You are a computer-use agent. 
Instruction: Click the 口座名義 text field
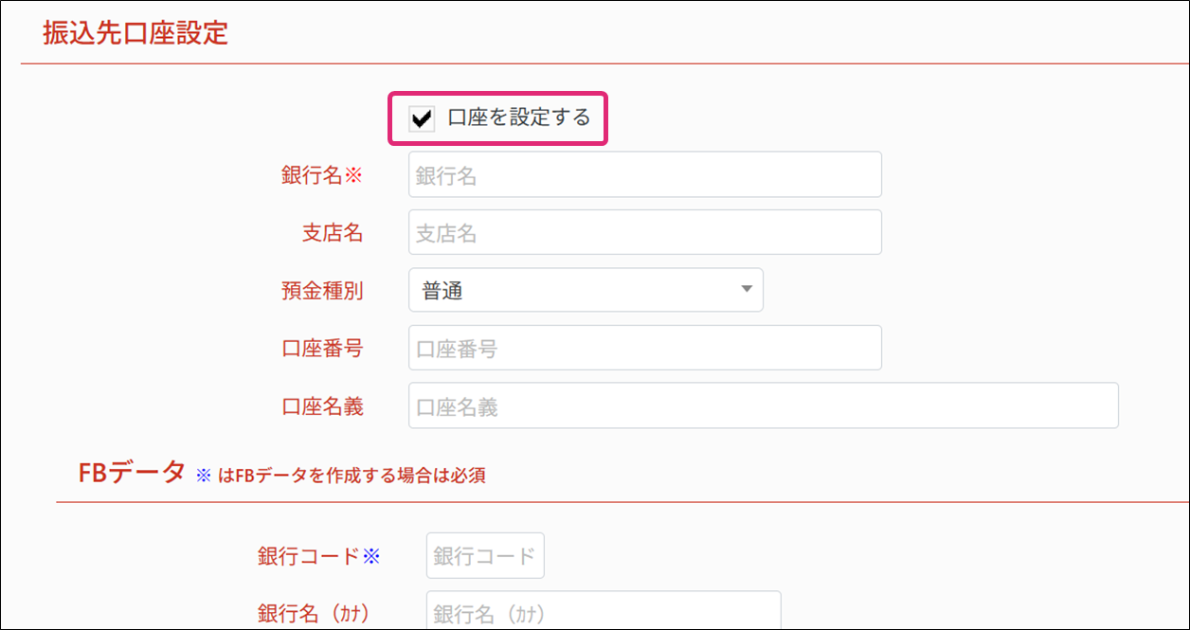pyautogui.click(x=763, y=406)
